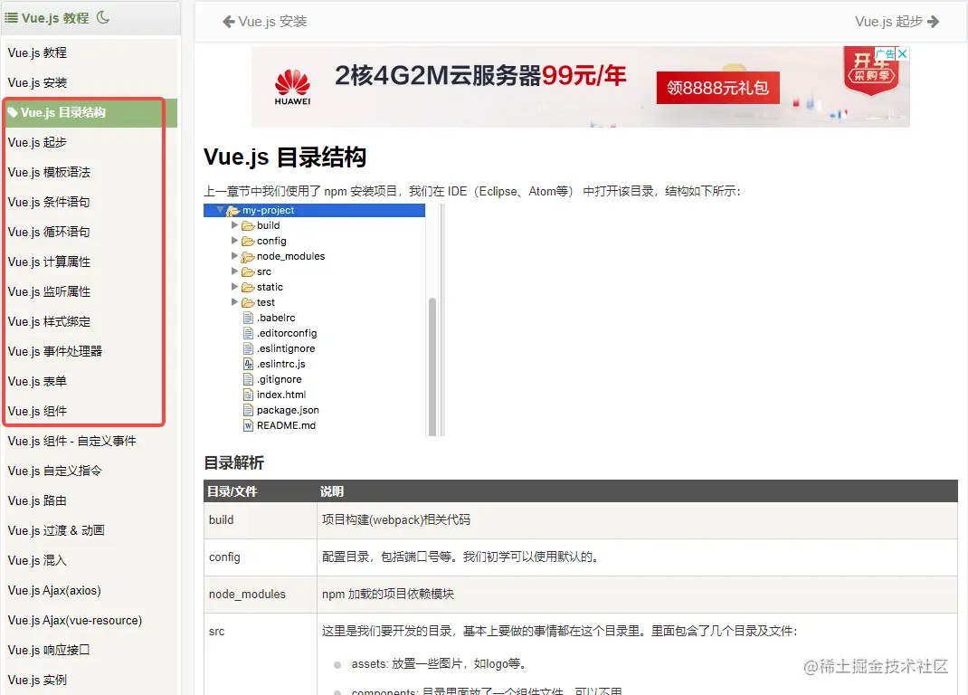Collapse the my-project tree node
This screenshot has height=695, width=968.
[x=220, y=210]
